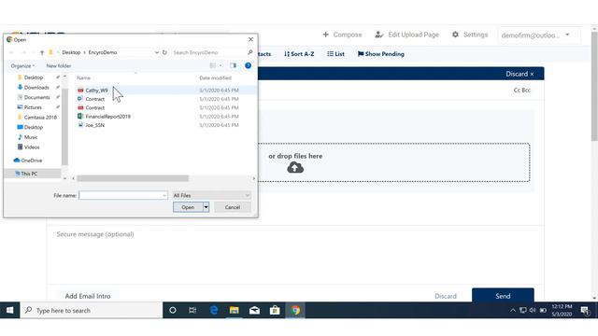Open Task View on taskbar

[x=192, y=311]
